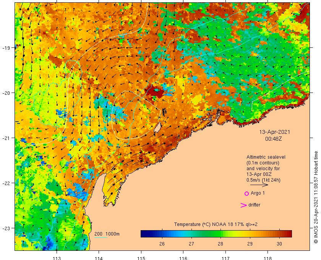
Task: Click longitude label 113
Action: pos(57,258)
